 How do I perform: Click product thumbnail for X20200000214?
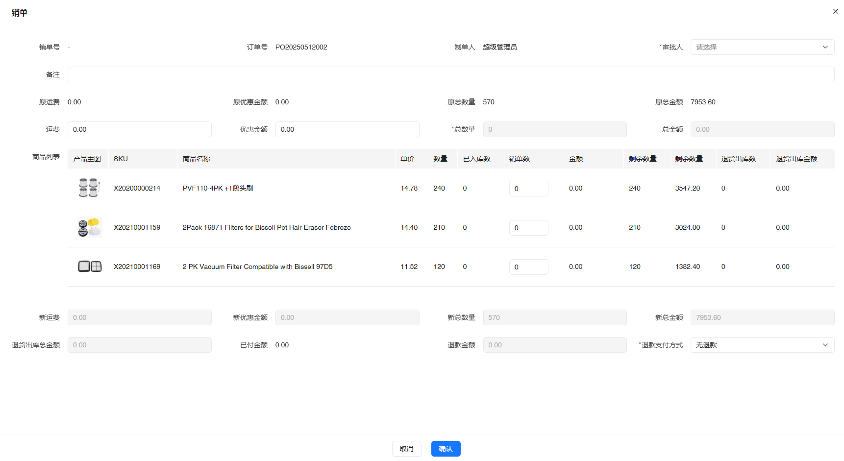[89, 188]
